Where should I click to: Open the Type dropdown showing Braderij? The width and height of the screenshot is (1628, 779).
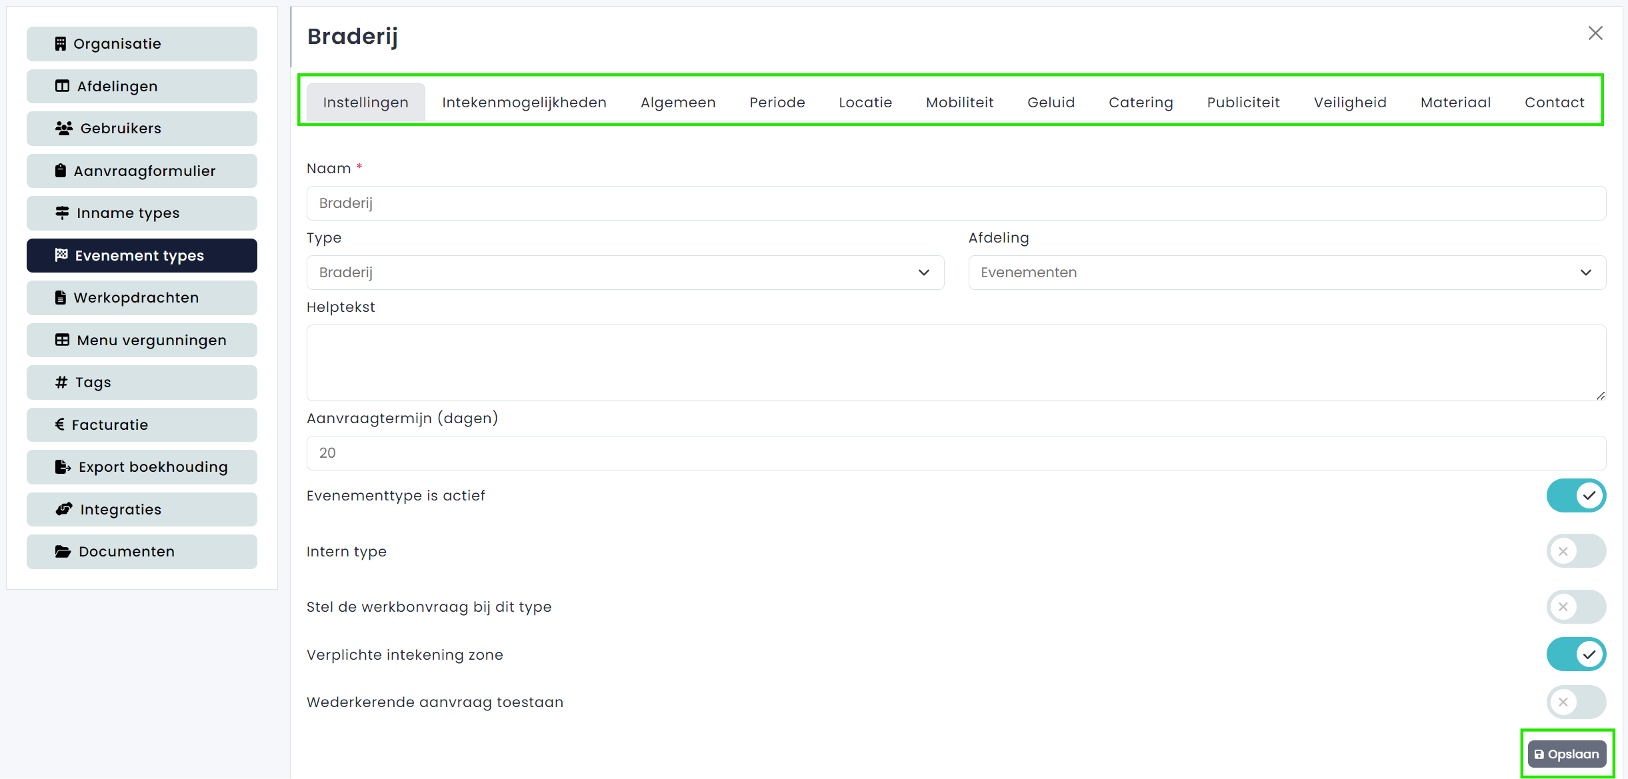click(x=625, y=273)
